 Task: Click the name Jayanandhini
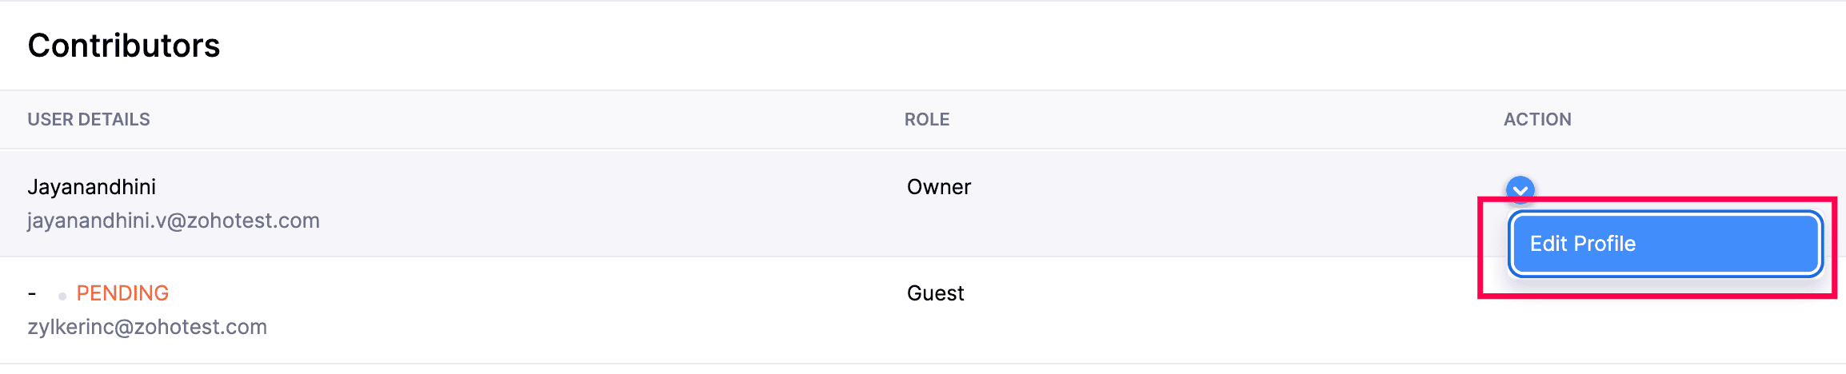[x=92, y=187]
